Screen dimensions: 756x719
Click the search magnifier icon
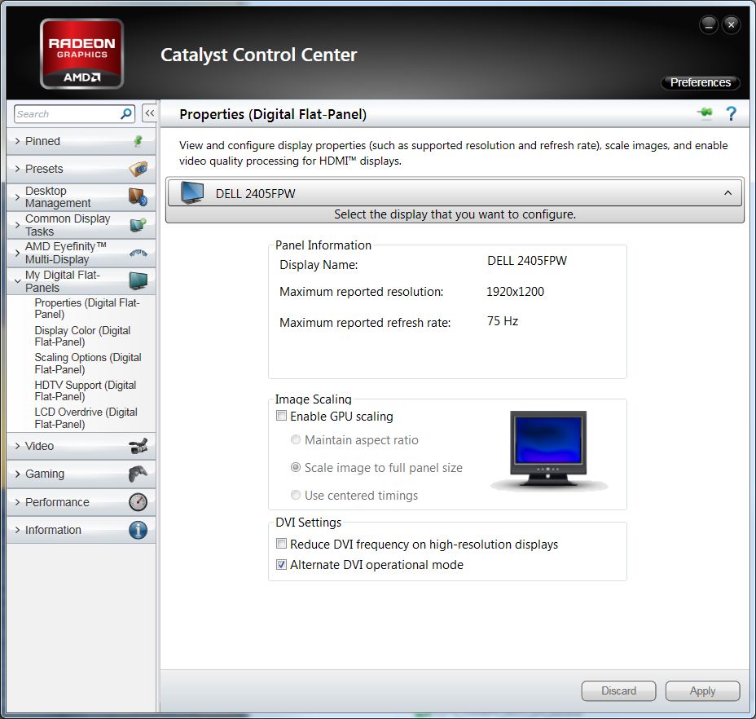tap(126, 114)
